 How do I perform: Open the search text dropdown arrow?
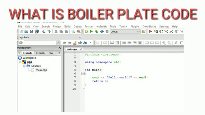pos(58,43)
